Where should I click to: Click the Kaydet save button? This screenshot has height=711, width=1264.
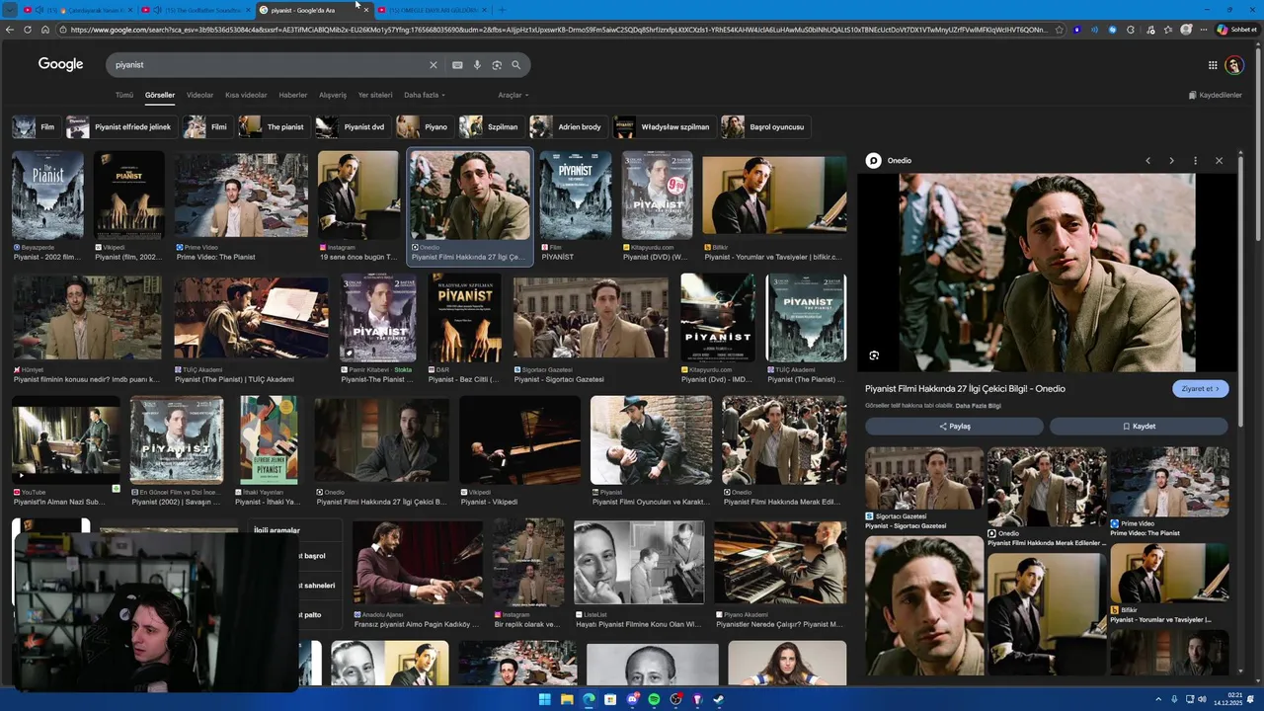(1139, 427)
